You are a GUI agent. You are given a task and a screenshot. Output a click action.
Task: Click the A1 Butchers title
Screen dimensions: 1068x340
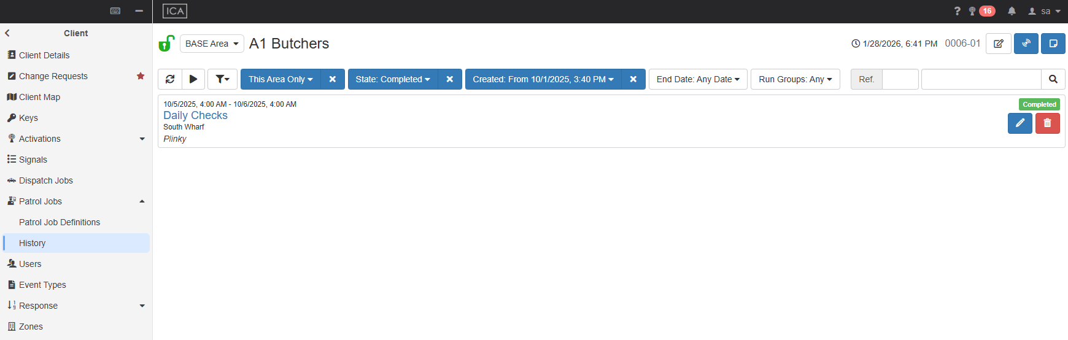(x=289, y=44)
